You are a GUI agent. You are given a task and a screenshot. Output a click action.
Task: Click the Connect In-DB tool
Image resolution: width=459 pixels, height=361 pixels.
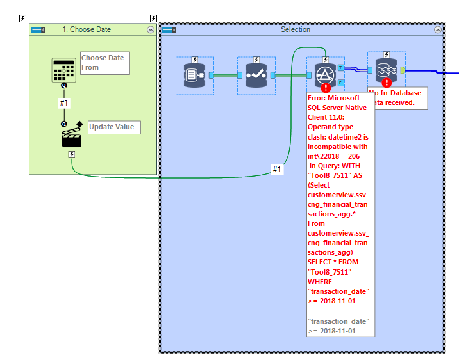(194, 76)
